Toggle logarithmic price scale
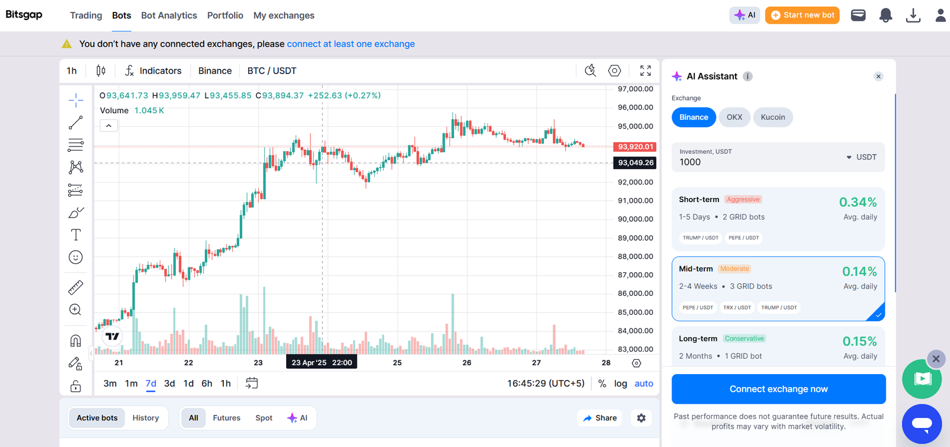950x447 pixels. click(x=620, y=384)
